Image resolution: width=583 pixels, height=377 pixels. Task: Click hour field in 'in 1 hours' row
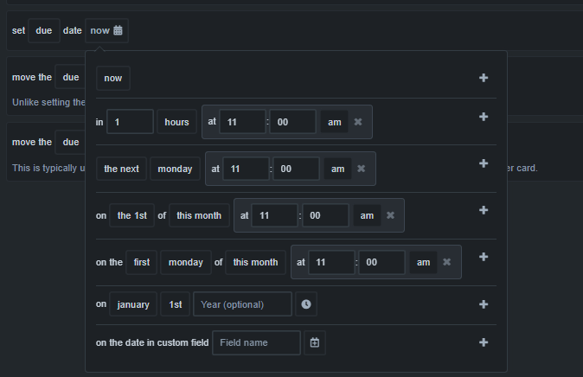(242, 122)
